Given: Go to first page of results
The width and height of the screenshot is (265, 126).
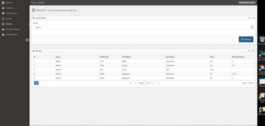Looking at the screenshot, I should click(x=131, y=83).
